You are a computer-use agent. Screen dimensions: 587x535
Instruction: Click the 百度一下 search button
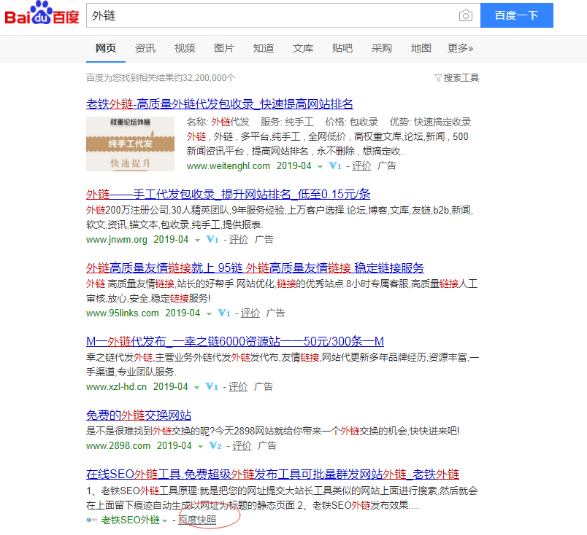click(x=517, y=15)
